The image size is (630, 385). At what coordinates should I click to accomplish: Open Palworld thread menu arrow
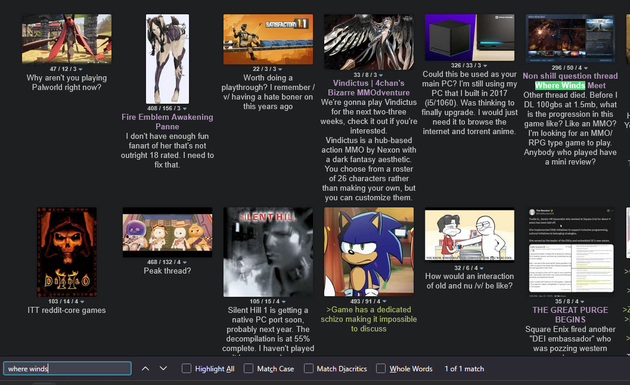(x=80, y=69)
